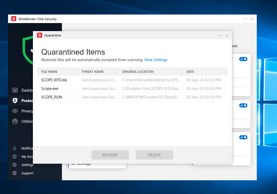This screenshot has height=194, width=277.
Task: Open the Privacy eye icon
Action: tap(15, 111)
